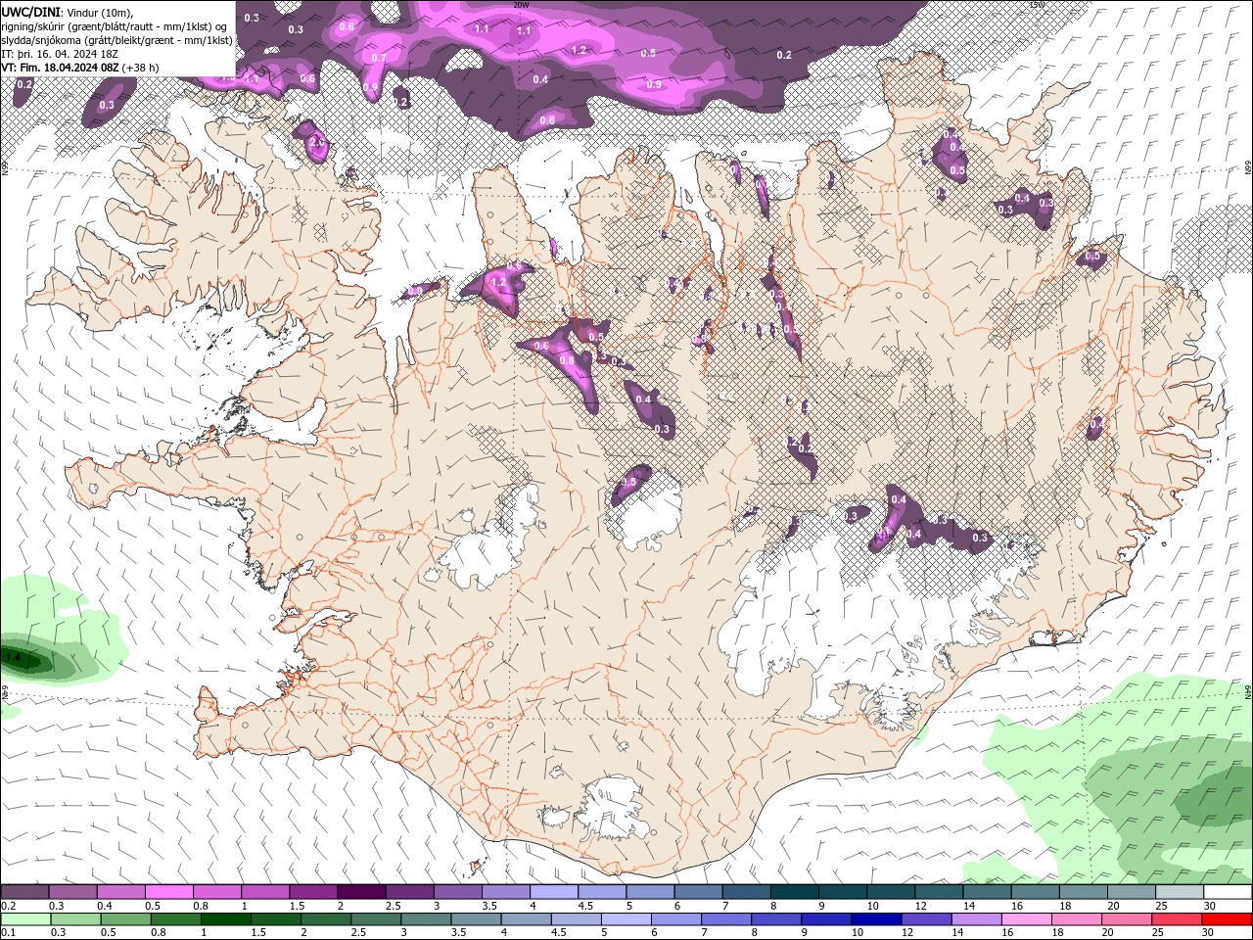The width and height of the screenshot is (1253, 940).
Task: Choose the darkest purple upper swatch at 2
Action: [360, 892]
